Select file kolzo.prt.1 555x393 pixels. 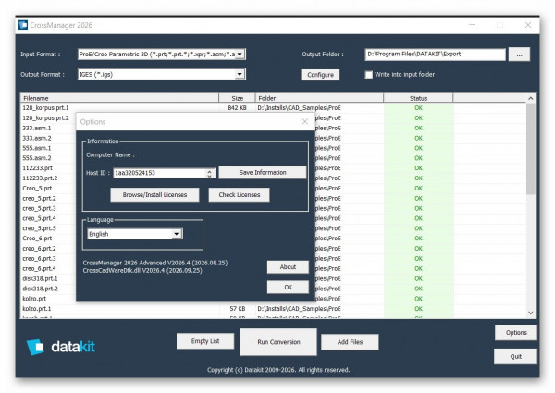37,309
